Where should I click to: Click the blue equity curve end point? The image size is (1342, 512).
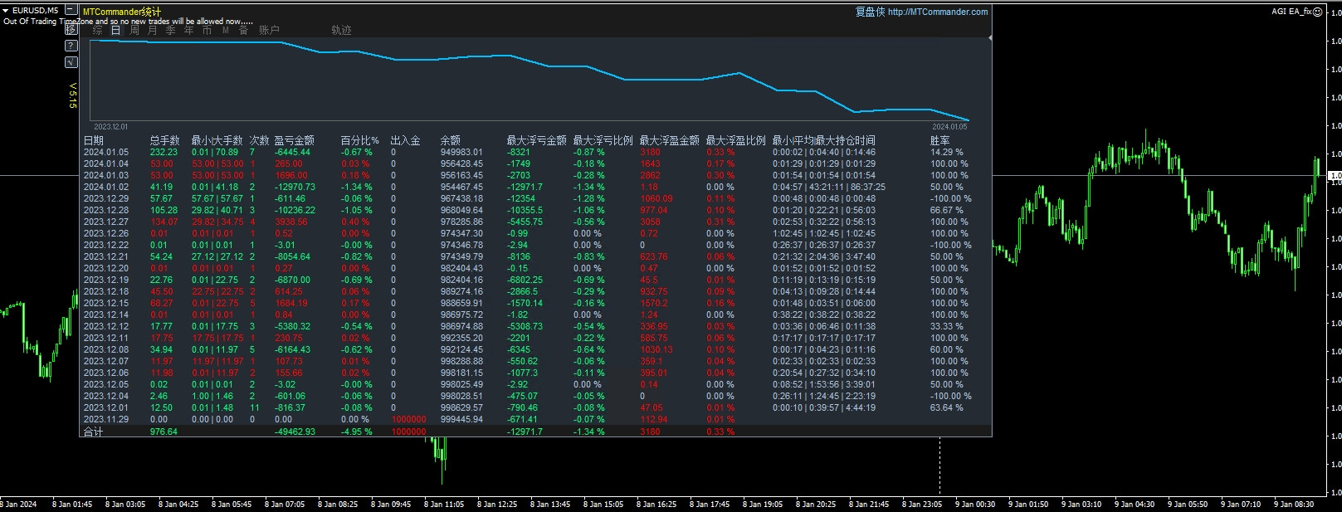(x=968, y=121)
